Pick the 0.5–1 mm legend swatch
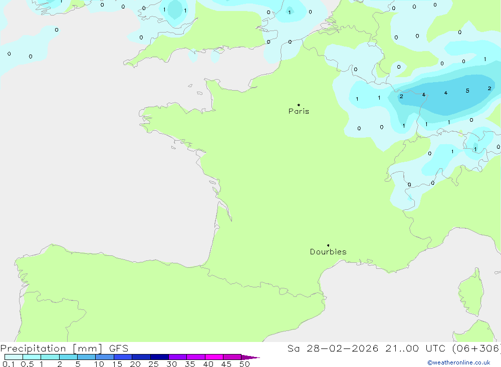This screenshot has width=501, height=367. click(x=32, y=357)
